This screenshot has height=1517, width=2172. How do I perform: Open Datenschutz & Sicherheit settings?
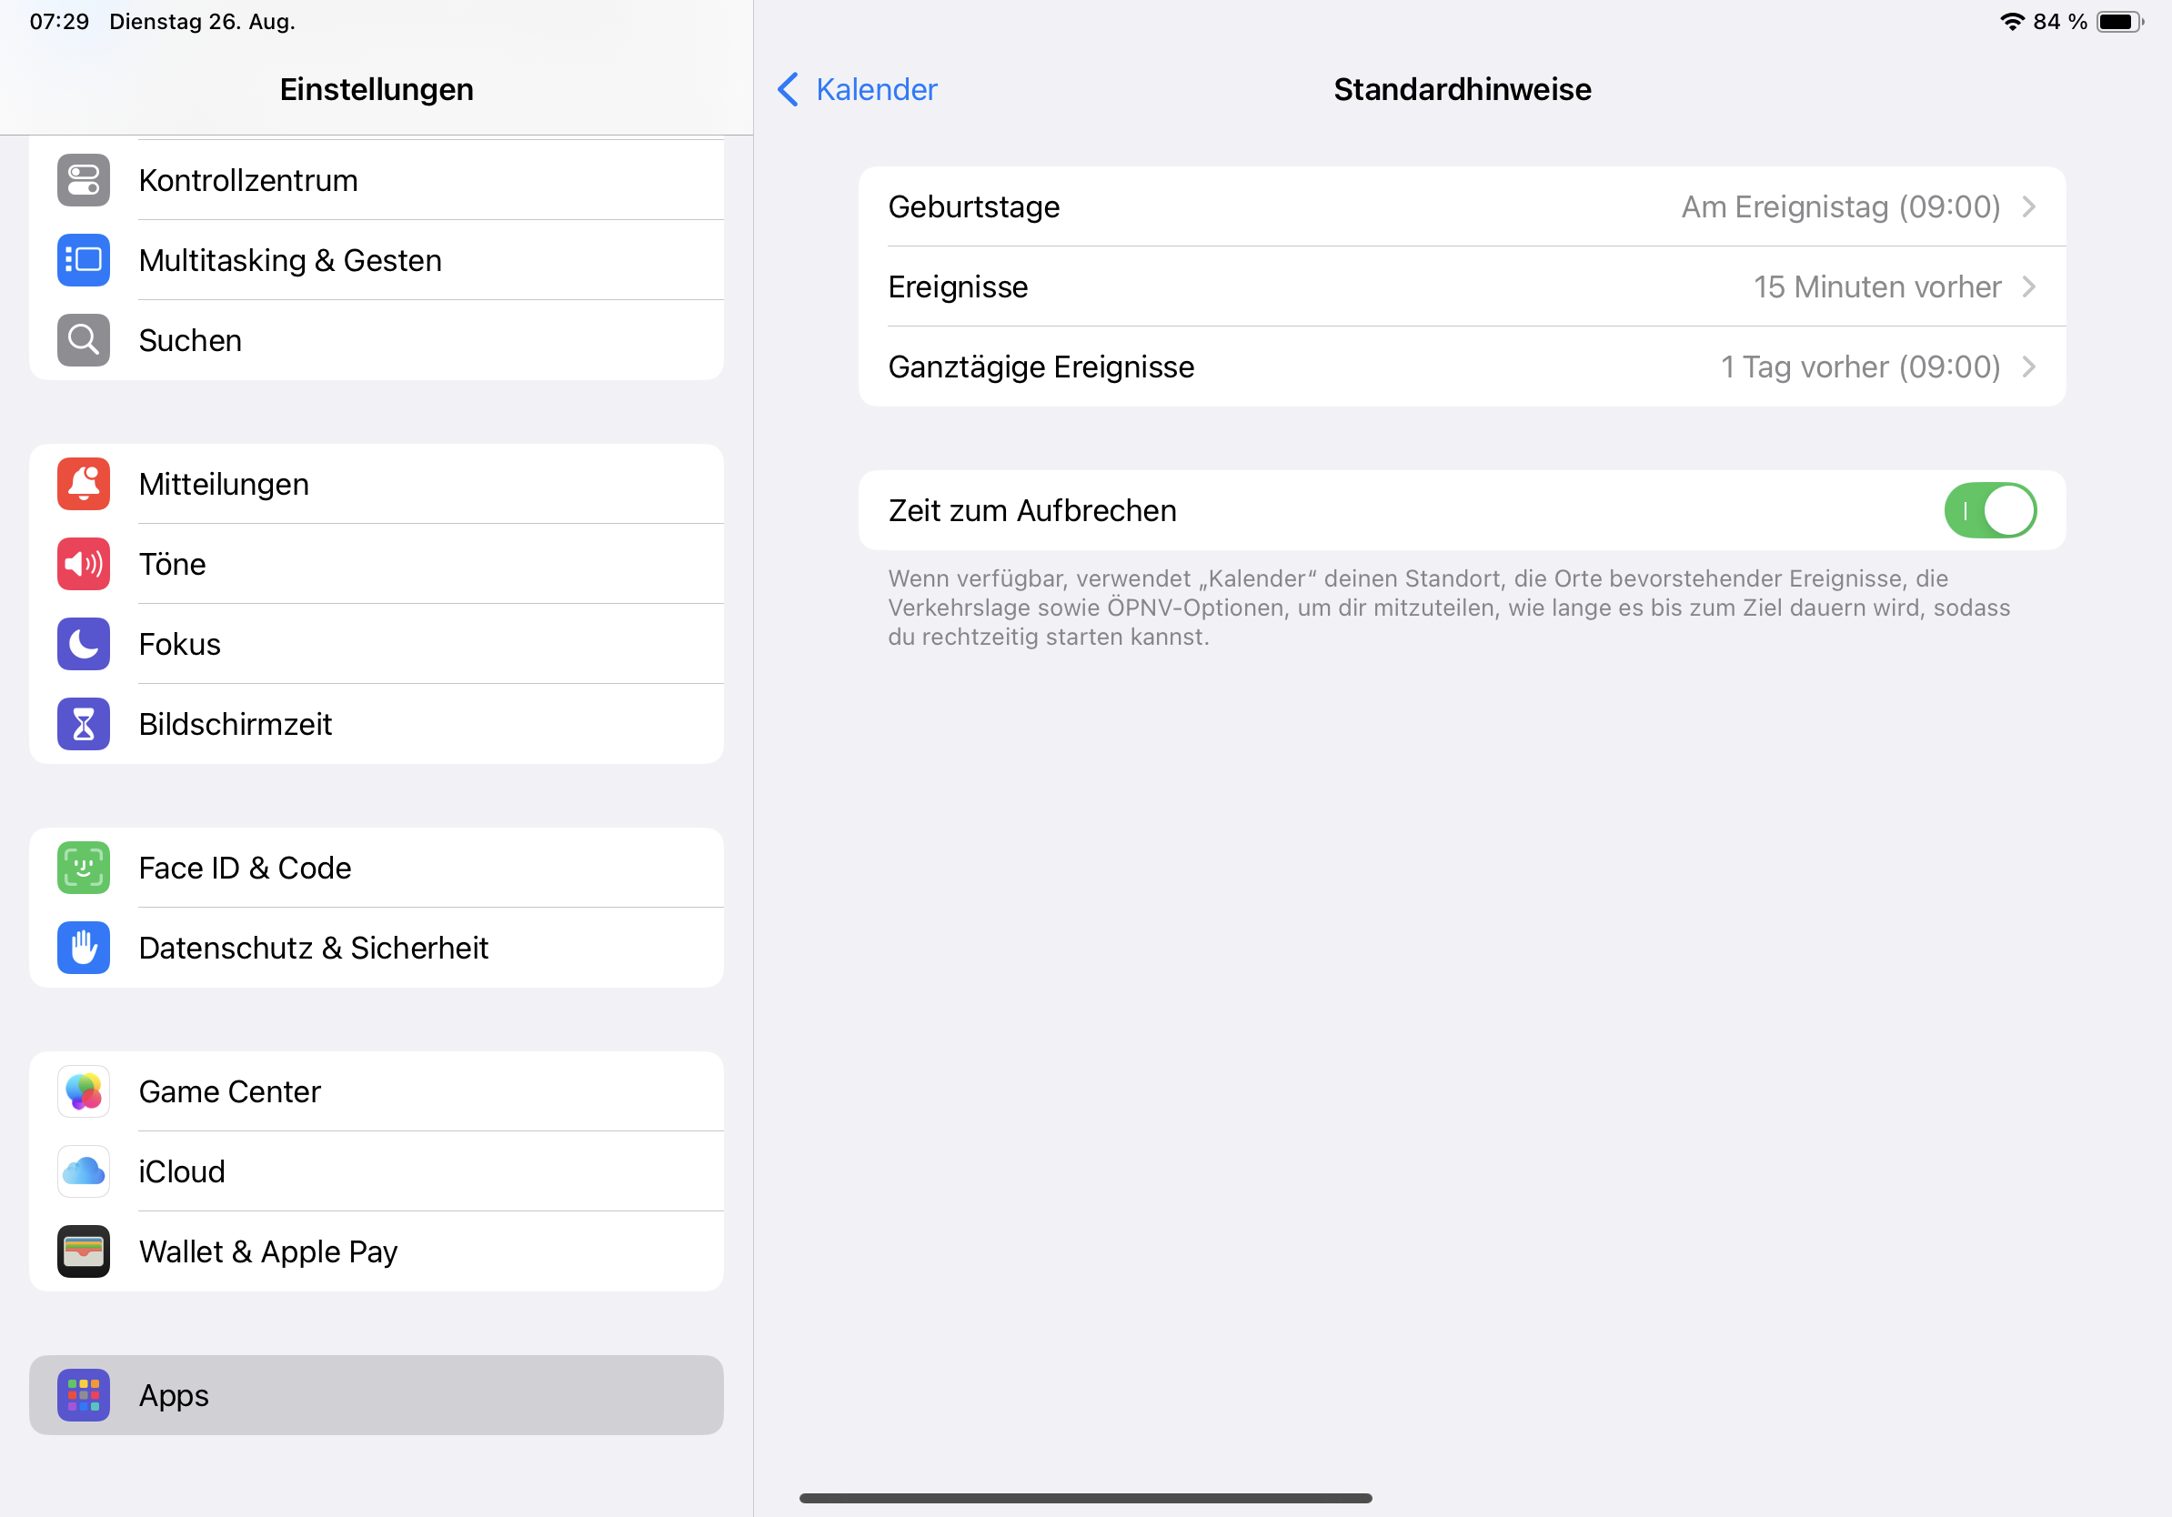377,948
